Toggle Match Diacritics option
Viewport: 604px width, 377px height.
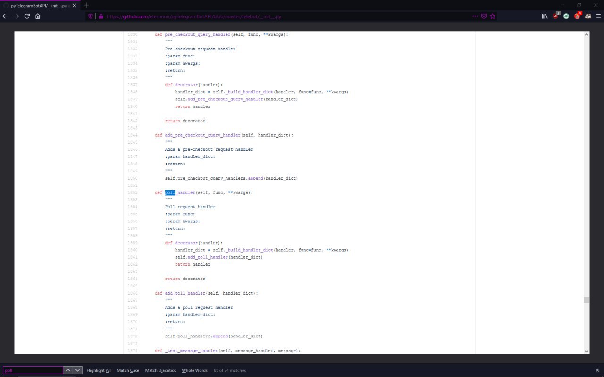pos(160,370)
